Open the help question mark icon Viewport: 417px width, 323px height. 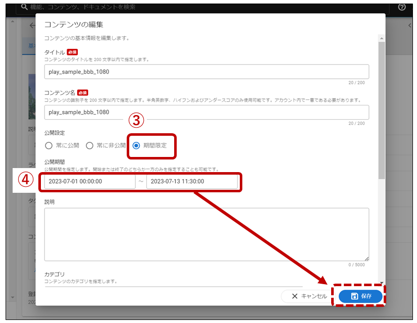pos(402,7)
